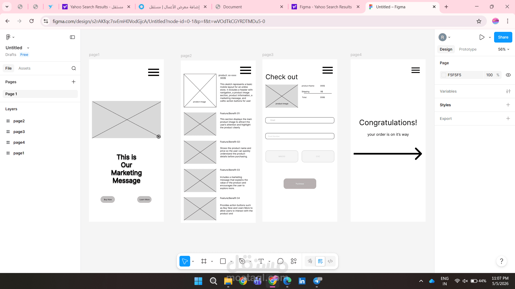Open LinkedIn from taskbar
The image size is (515, 289).
point(302,281)
